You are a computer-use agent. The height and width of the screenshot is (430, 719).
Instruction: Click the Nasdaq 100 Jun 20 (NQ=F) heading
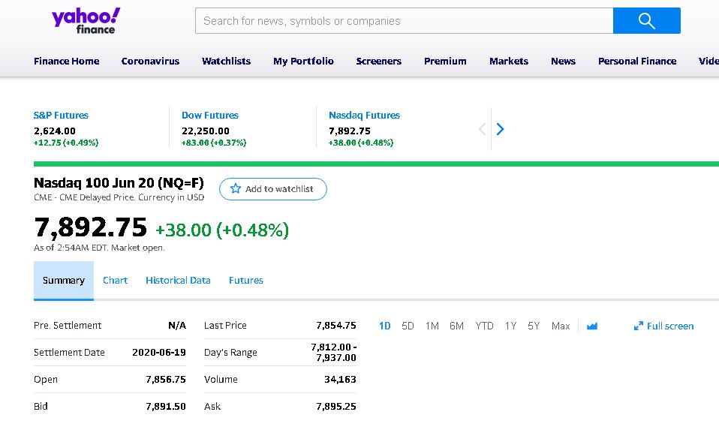[x=119, y=183]
